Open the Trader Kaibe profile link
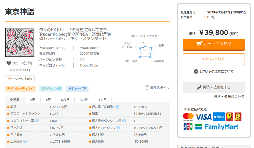The width and height of the screenshot is (254, 148). (89, 65)
